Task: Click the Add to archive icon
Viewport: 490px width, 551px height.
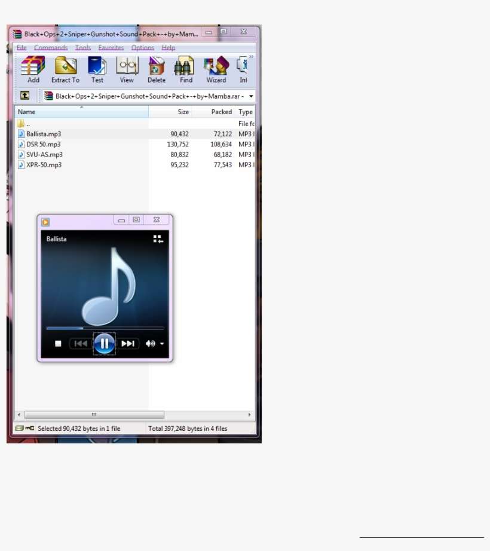Action: [33, 69]
